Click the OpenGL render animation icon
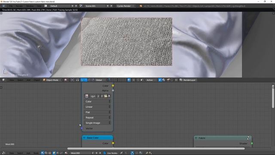275x155 pixels. coord(172,80)
